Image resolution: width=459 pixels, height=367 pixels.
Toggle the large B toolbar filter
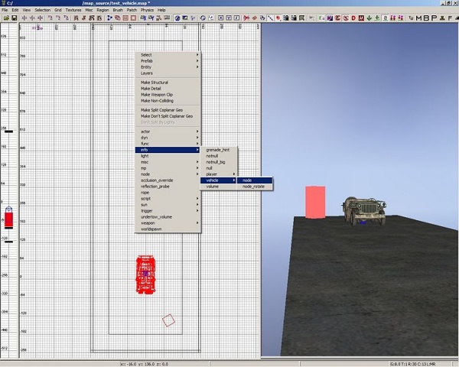coord(426,18)
